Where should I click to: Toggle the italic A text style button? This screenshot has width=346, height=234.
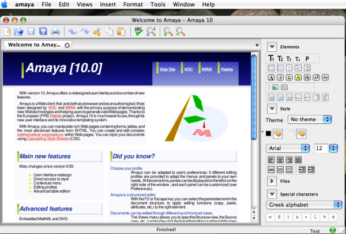click(x=280, y=77)
